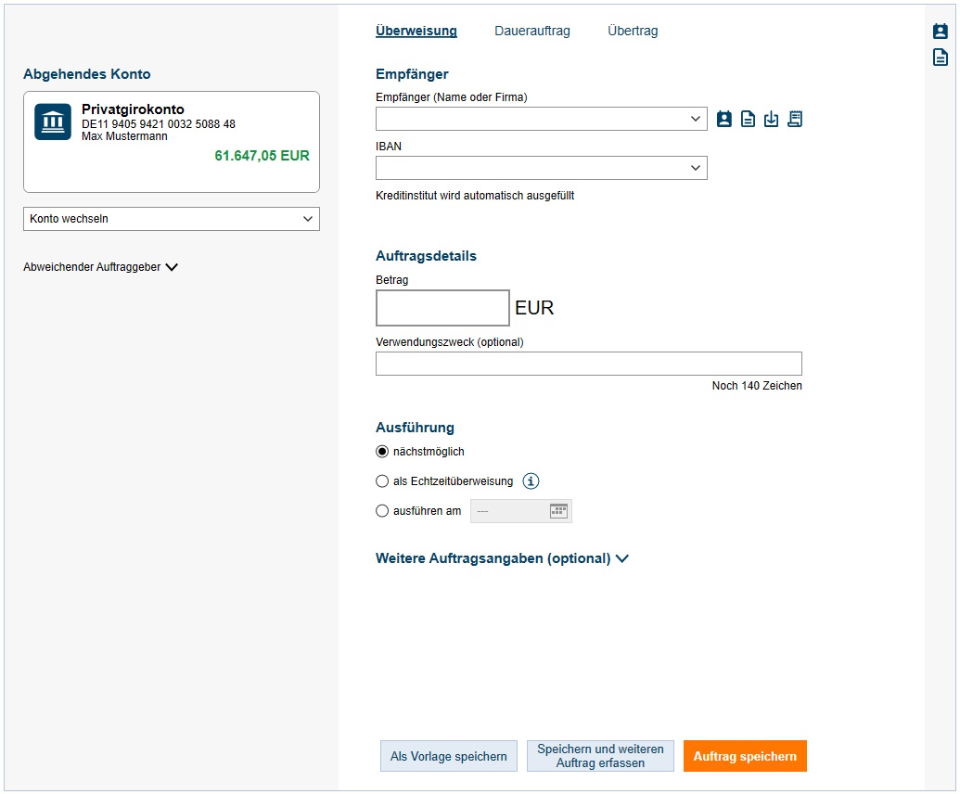Viewport: 960px width, 794px height.
Task: Expand Abweichender Auftraggeber section
Action: tap(100, 267)
